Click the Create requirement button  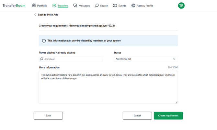[168, 116]
